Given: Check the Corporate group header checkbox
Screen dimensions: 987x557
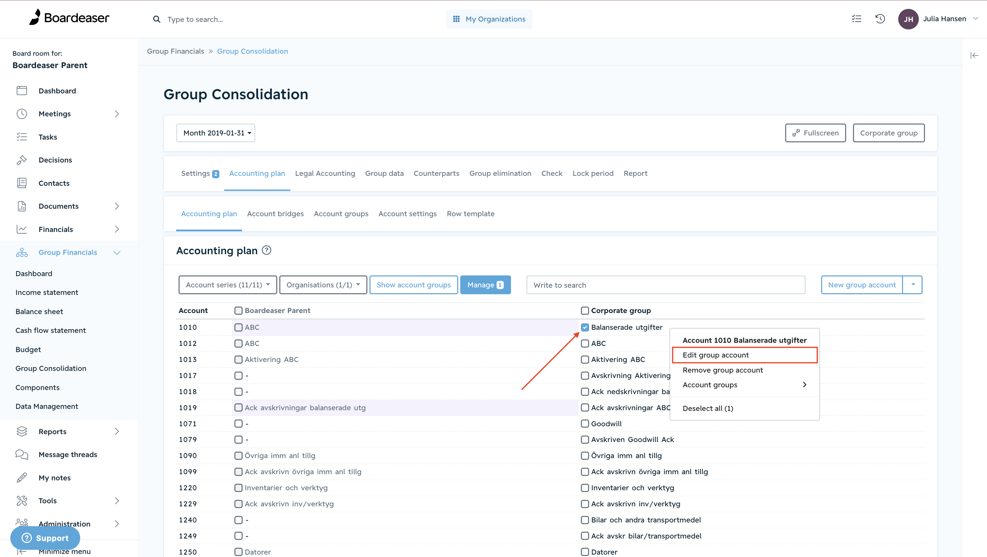Looking at the screenshot, I should [x=585, y=311].
